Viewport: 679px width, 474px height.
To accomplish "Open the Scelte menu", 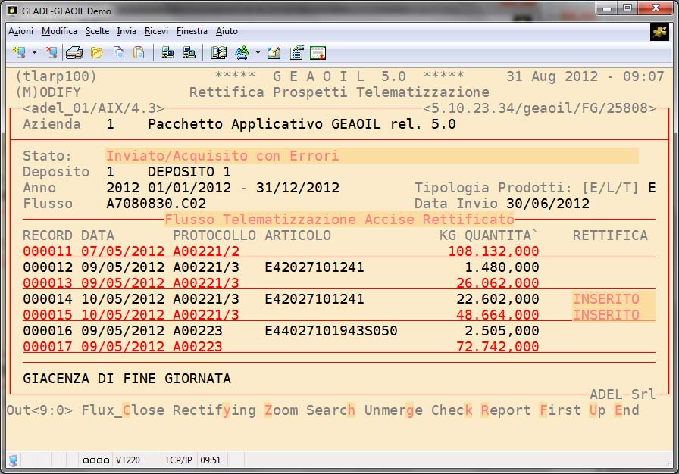I will coord(97,31).
